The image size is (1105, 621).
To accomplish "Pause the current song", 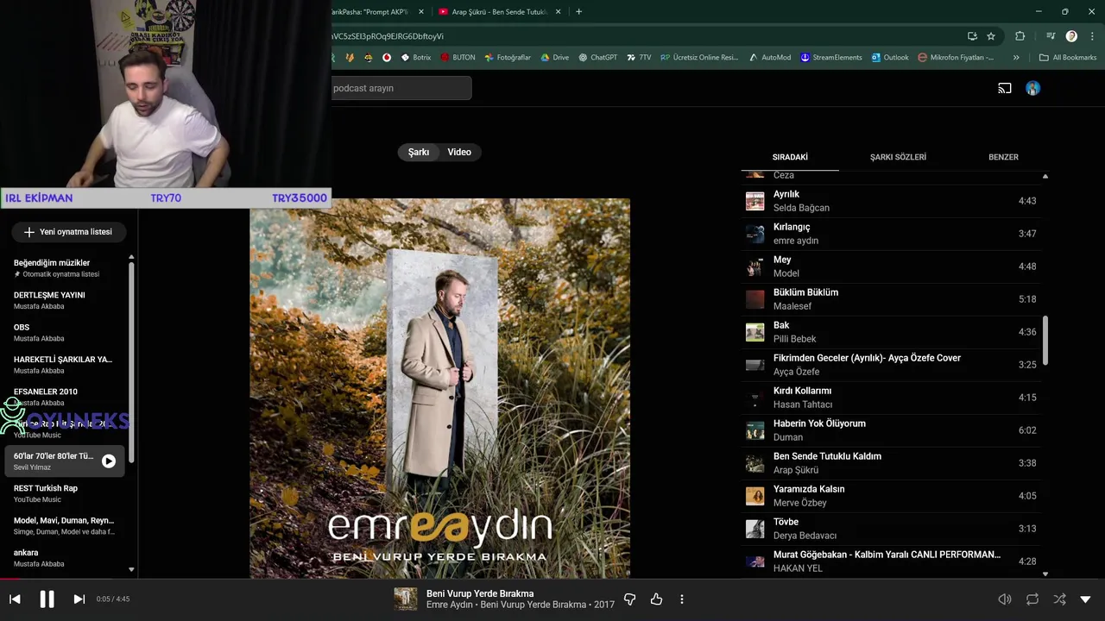I will (47, 599).
